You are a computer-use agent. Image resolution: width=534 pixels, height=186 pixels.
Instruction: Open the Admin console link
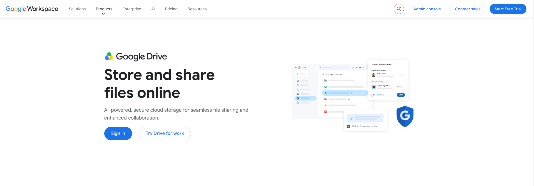[x=427, y=9]
